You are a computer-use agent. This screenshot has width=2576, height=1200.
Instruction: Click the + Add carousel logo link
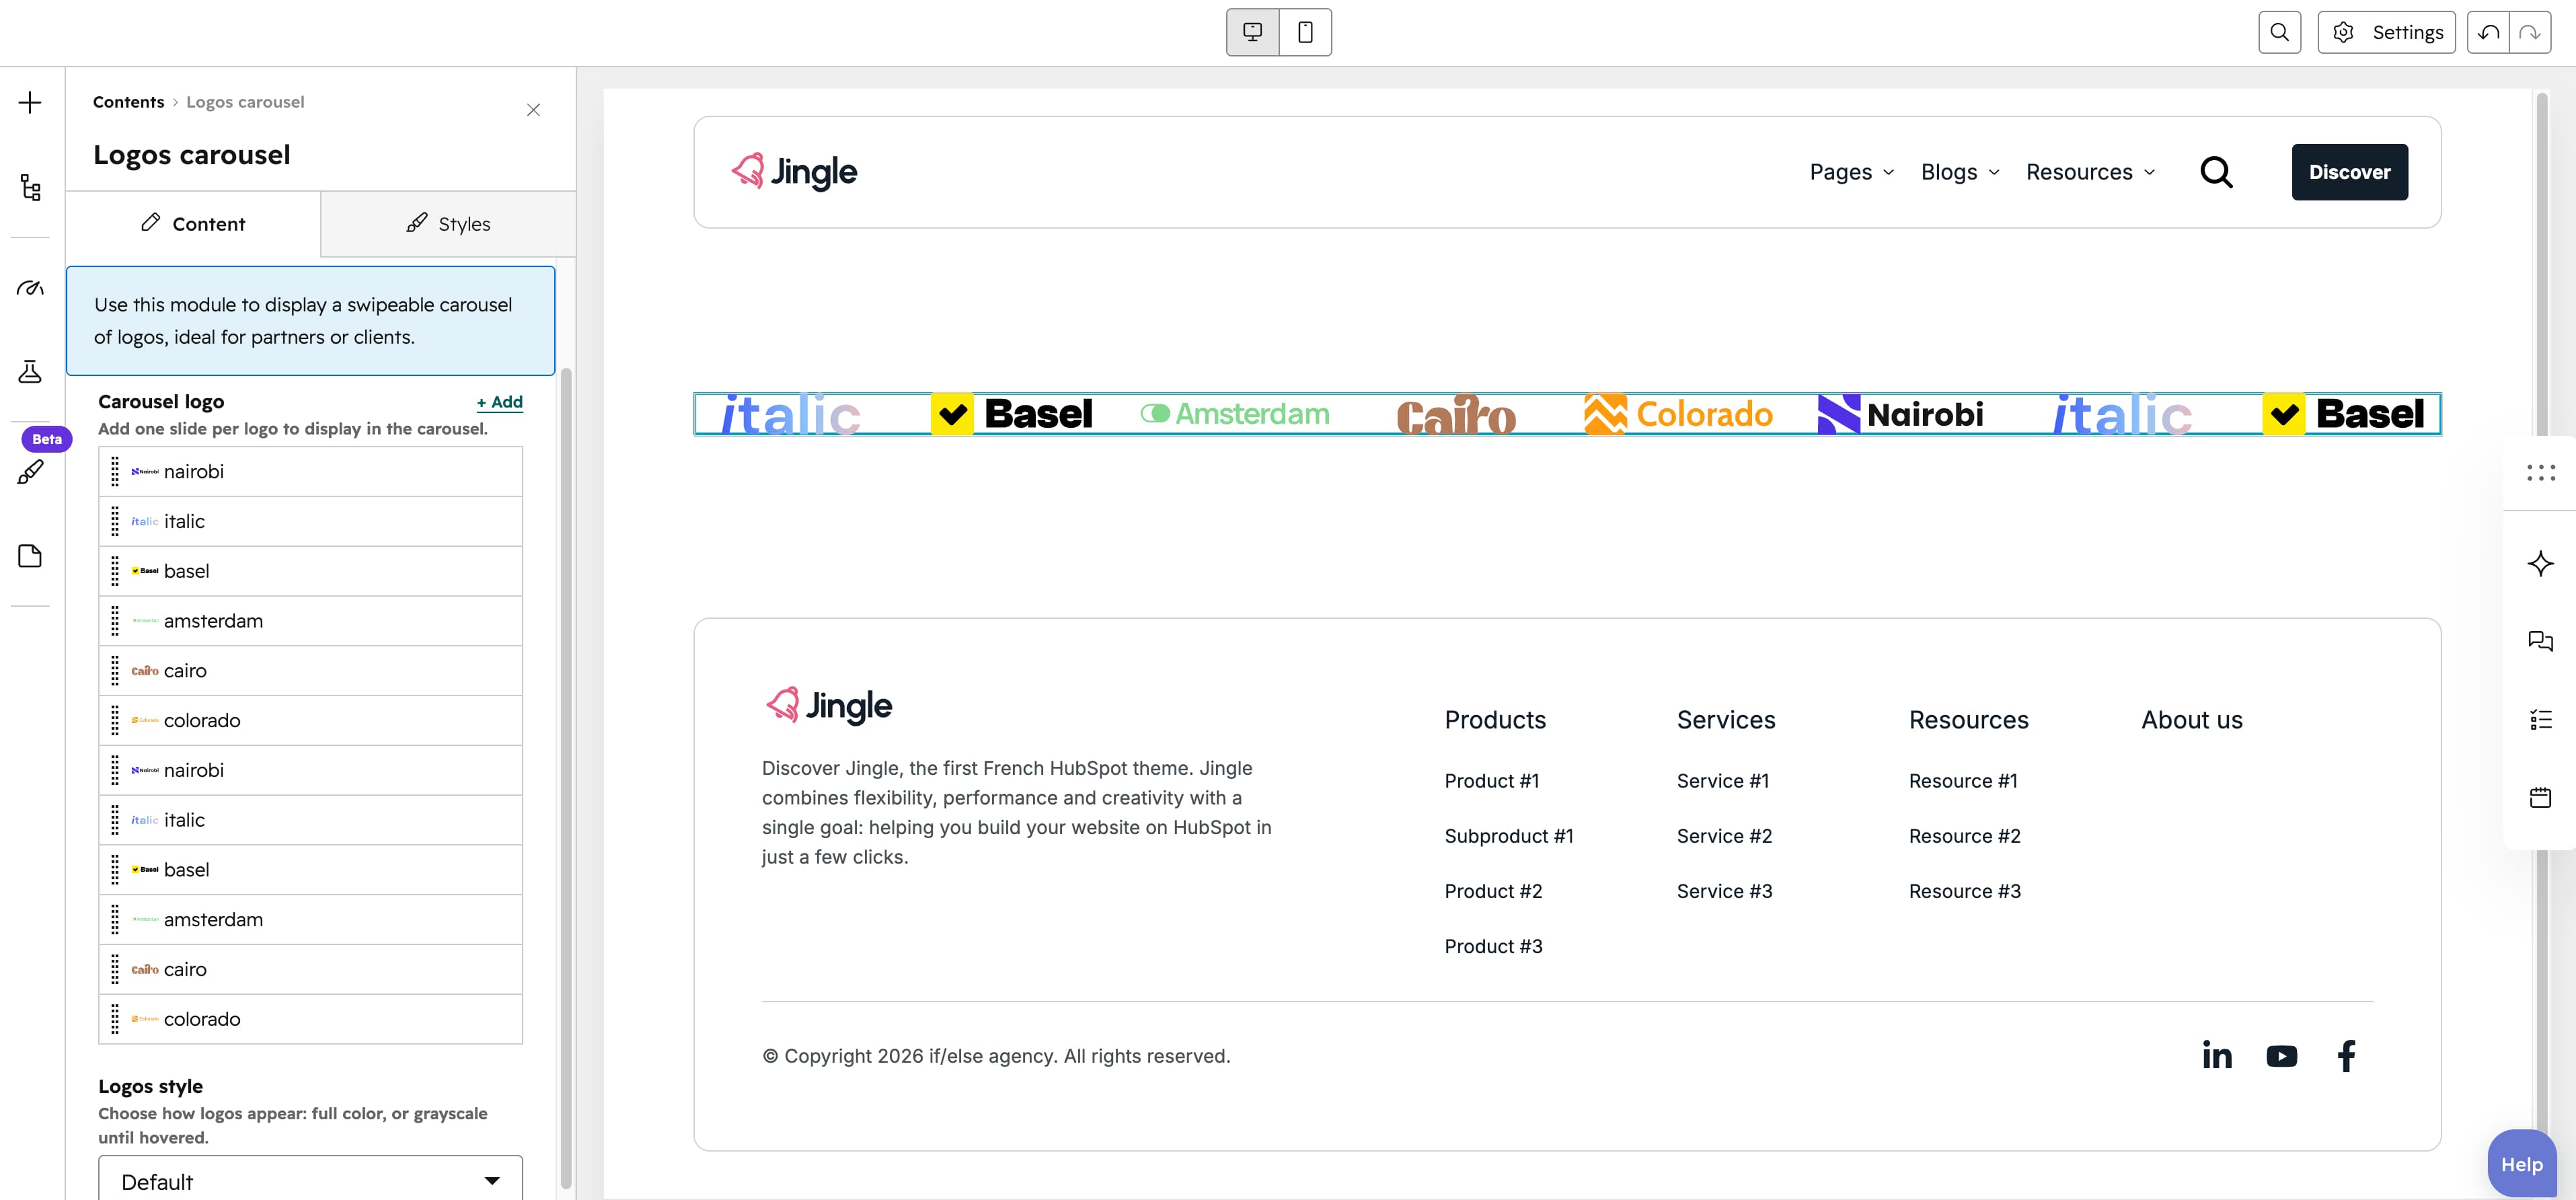499,402
